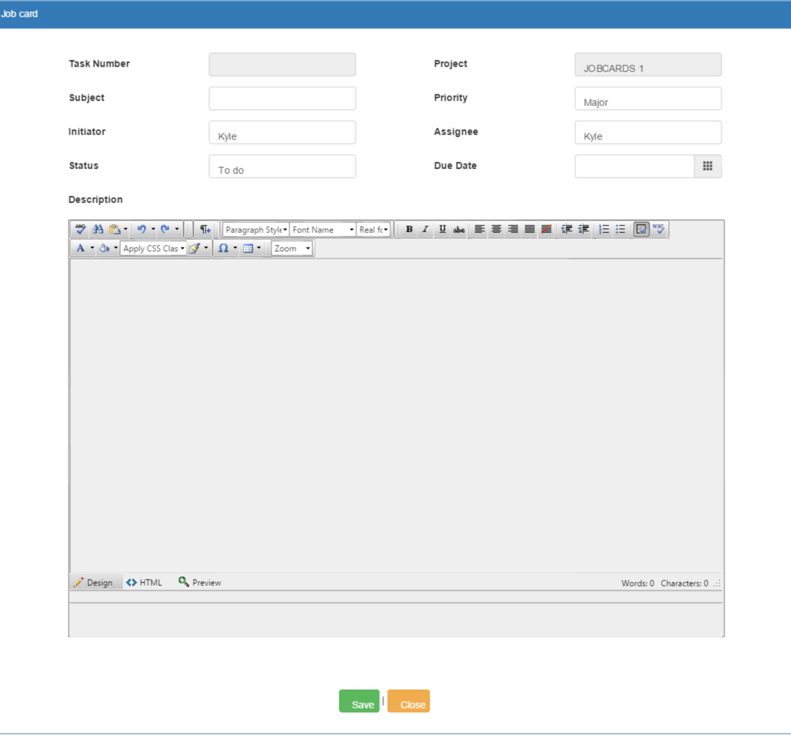Close the job card

click(x=409, y=701)
